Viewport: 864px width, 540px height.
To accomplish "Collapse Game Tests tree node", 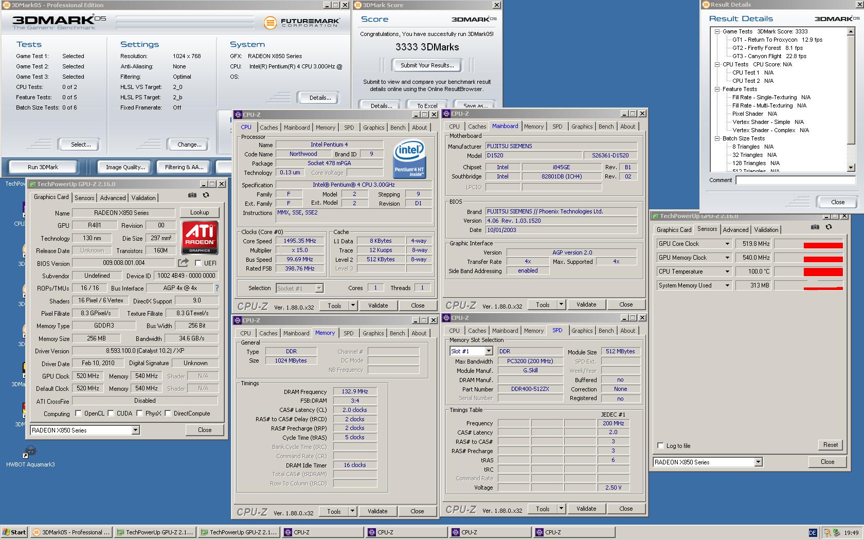I will (717, 31).
